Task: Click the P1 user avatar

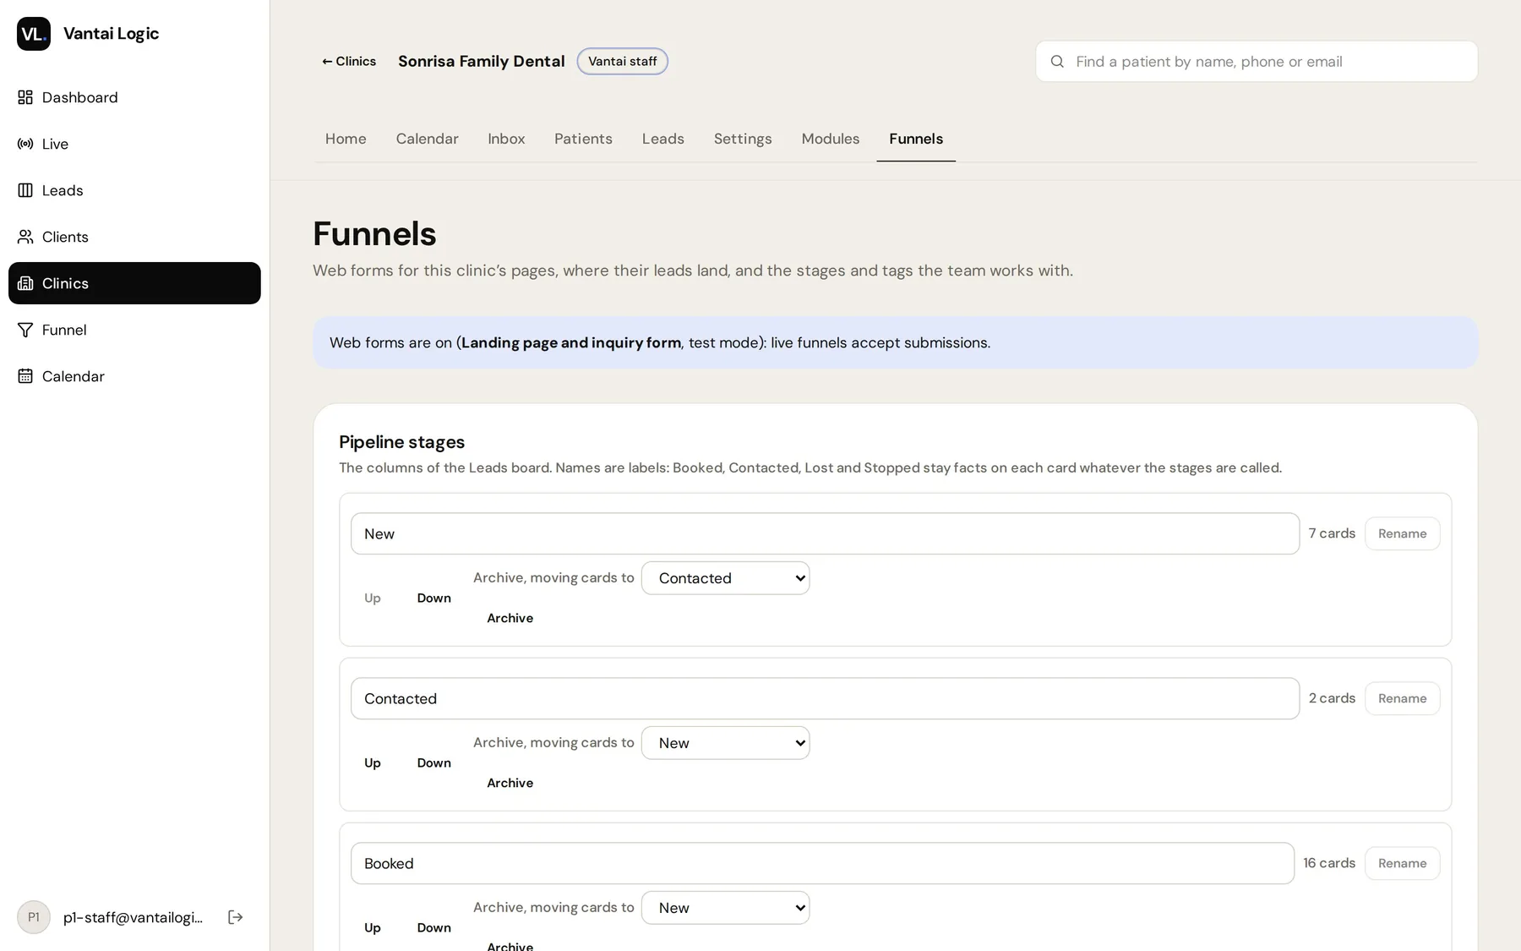Action: [34, 917]
